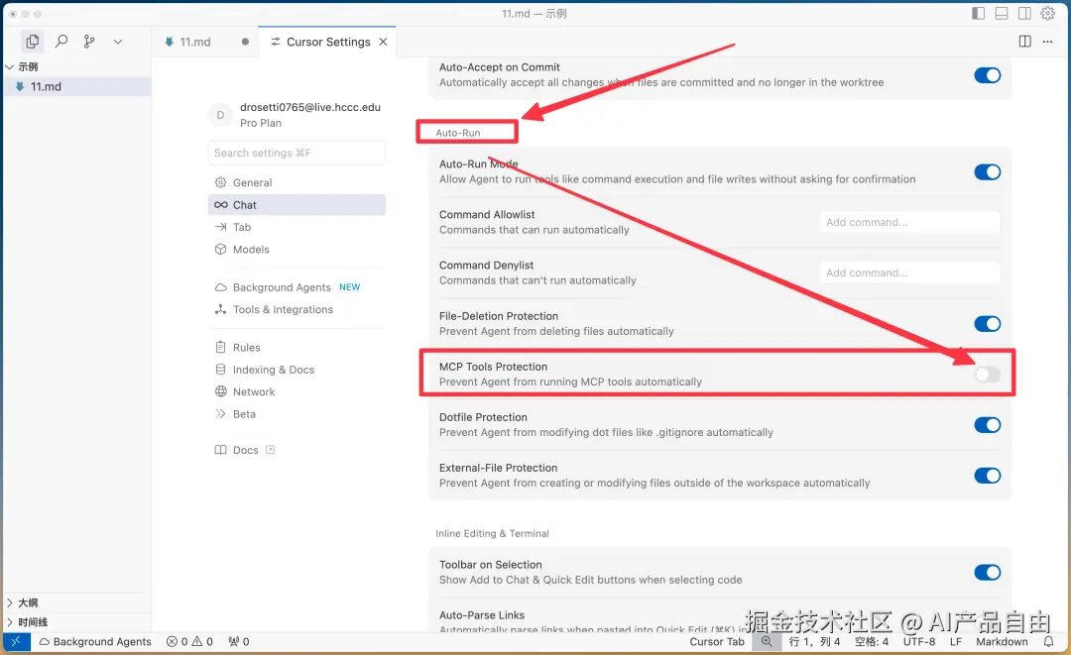Image resolution: width=1071 pixels, height=655 pixels.
Task: Go to line via 行 1, 列 4
Action: click(x=814, y=641)
